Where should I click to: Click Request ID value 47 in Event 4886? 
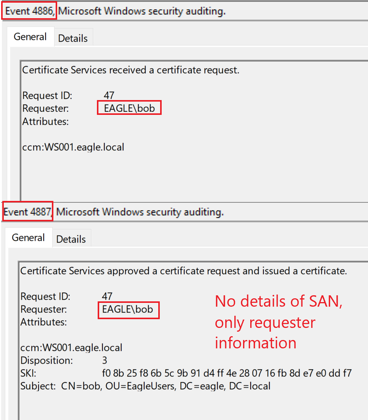click(x=109, y=95)
